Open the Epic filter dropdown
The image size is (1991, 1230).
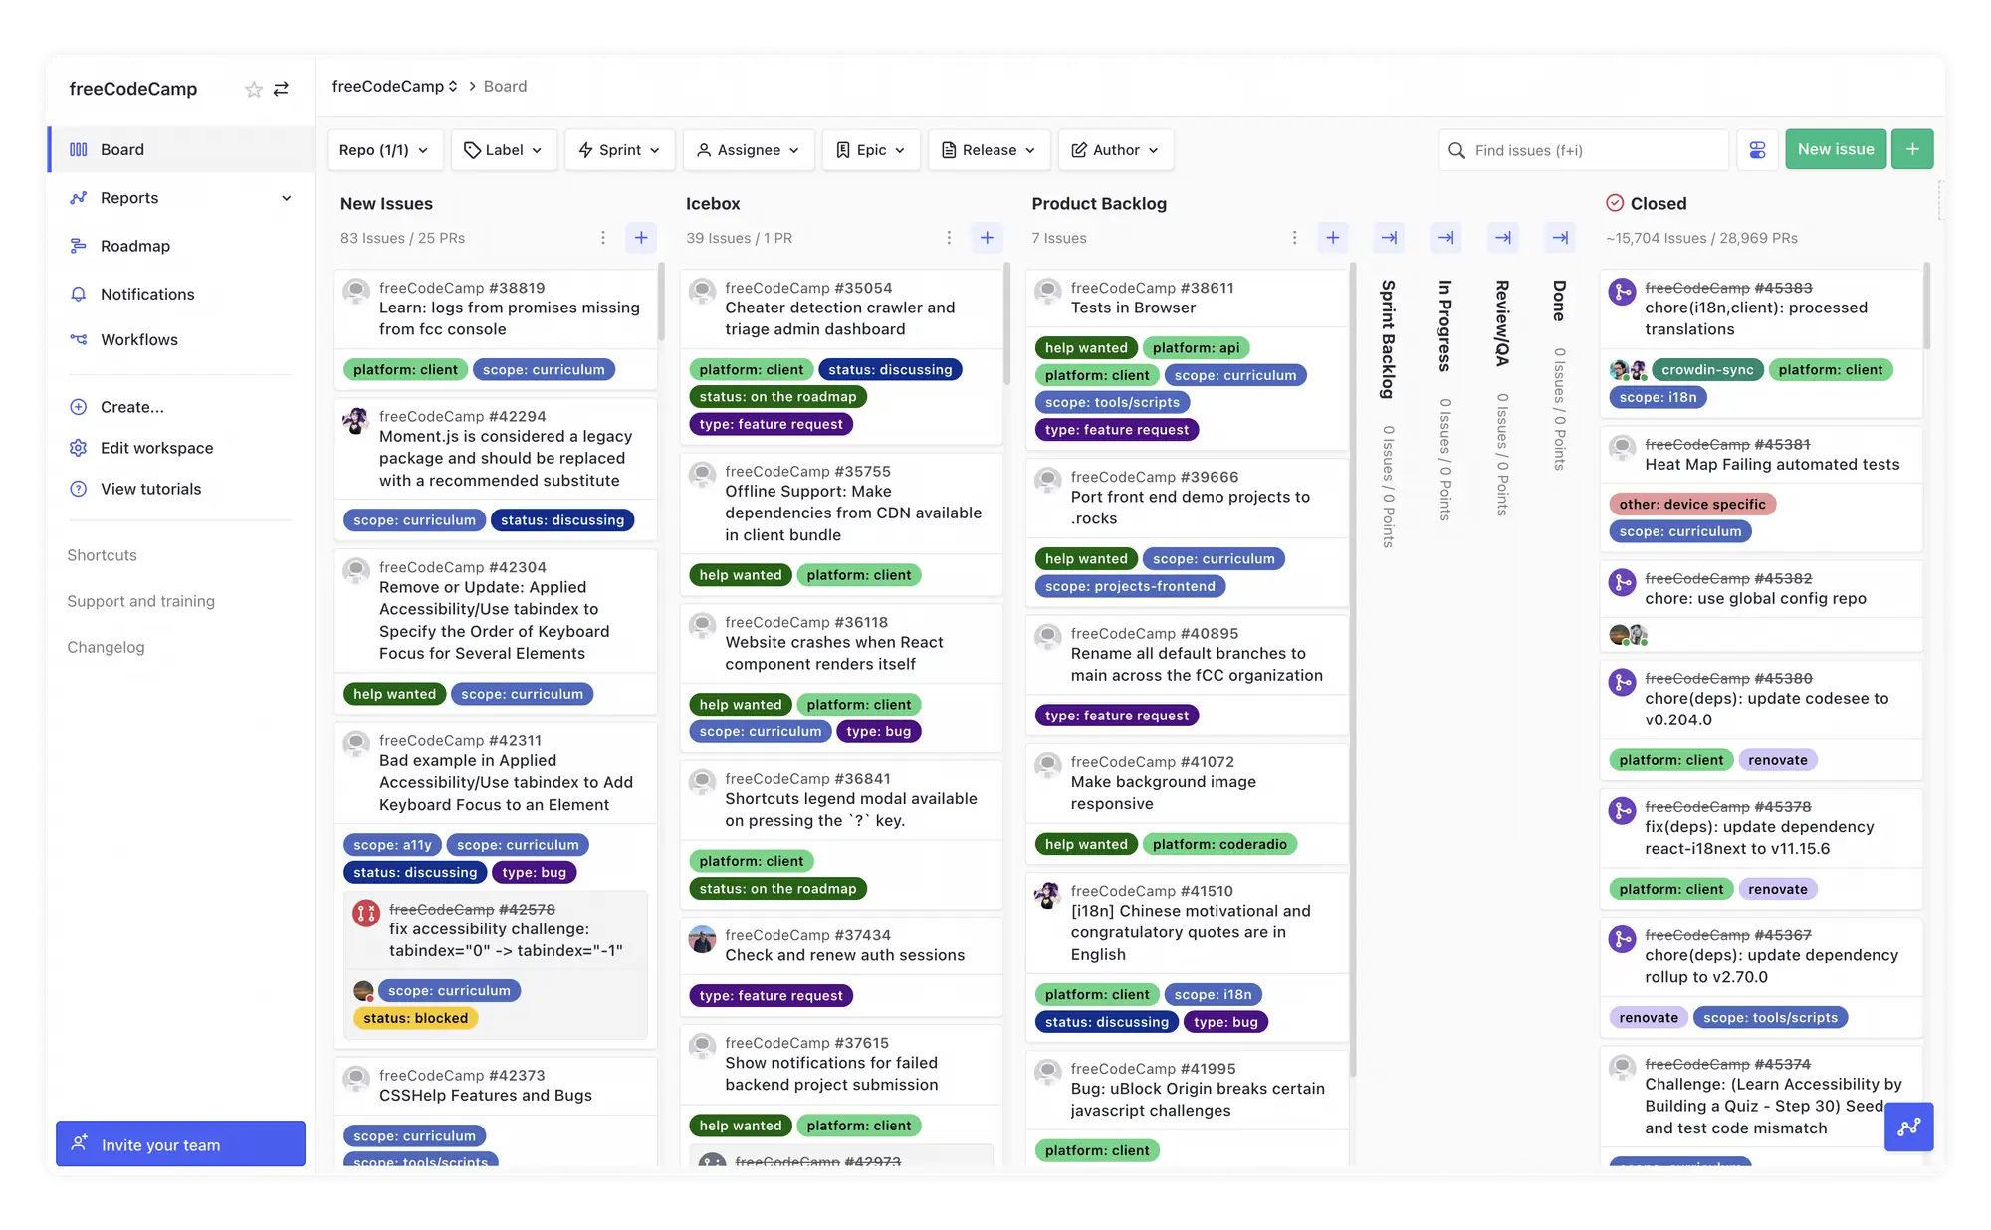click(871, 150)
